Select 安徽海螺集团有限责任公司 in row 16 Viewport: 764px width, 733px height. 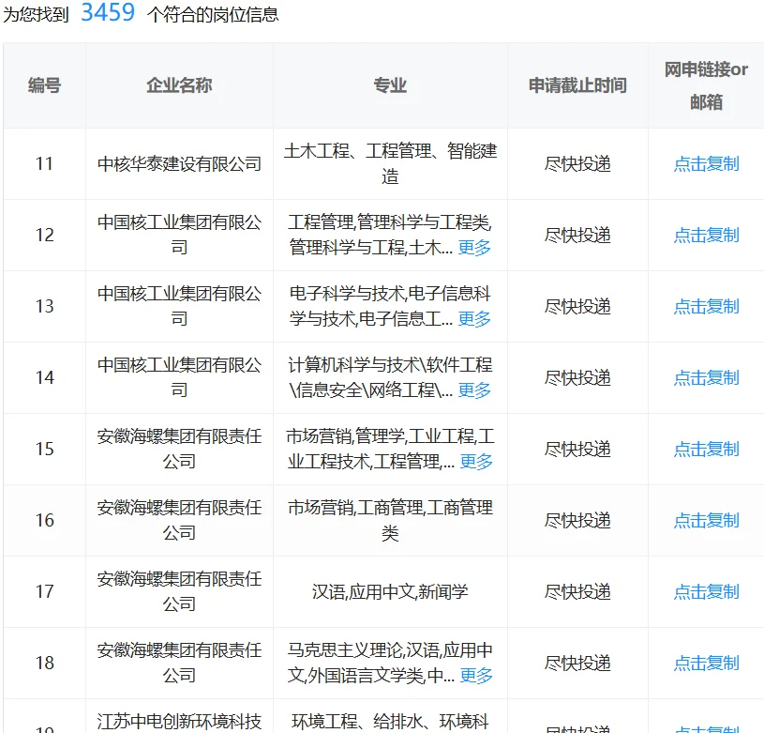(x=179, y=520)
